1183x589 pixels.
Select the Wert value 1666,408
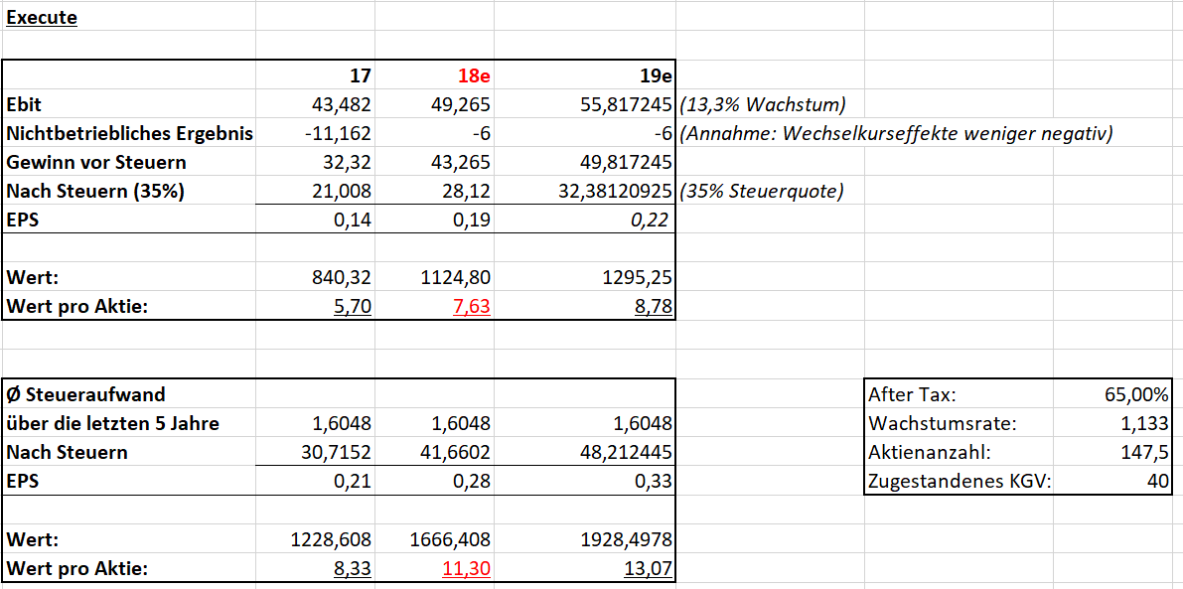point(451,540)
